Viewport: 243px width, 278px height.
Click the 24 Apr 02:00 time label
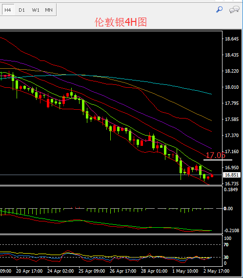(61, 271)
